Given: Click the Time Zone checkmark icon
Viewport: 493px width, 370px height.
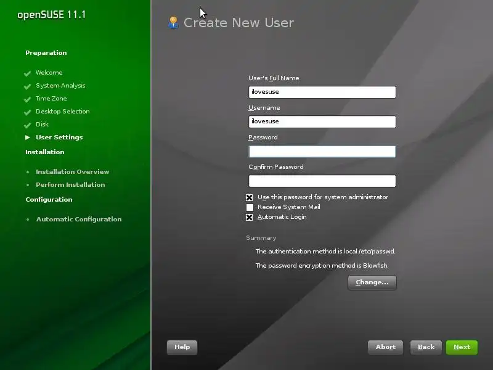Looking at the screenshot, I should [x=27, y=99].
